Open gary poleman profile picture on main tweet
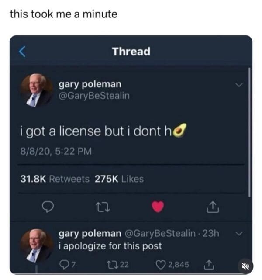The height and width of the screenshot is (280, 262). pyautogui.click(x=37, y=90)
